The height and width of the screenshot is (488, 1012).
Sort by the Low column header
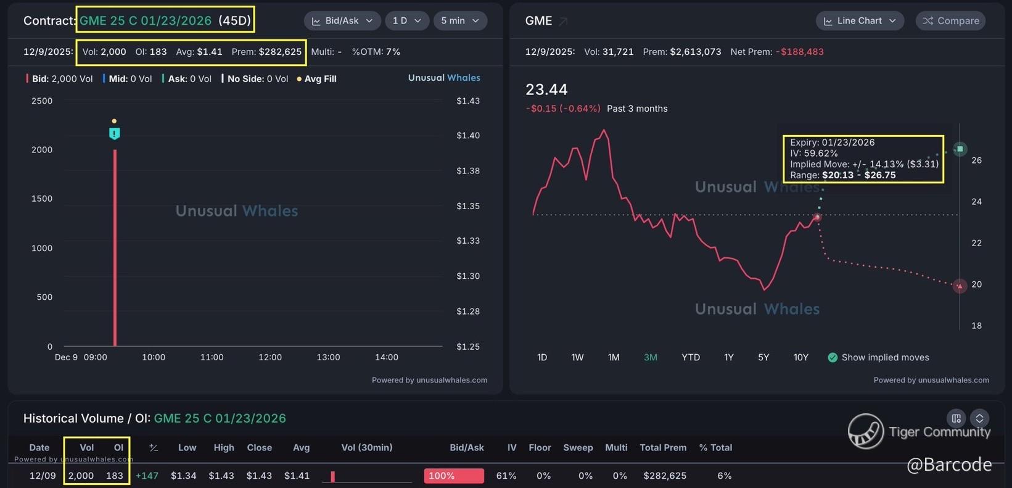[x=187, y=448]
